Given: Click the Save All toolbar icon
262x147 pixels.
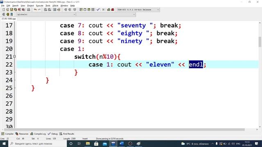Looking at the screenshot, I should [x=16, y=10].
